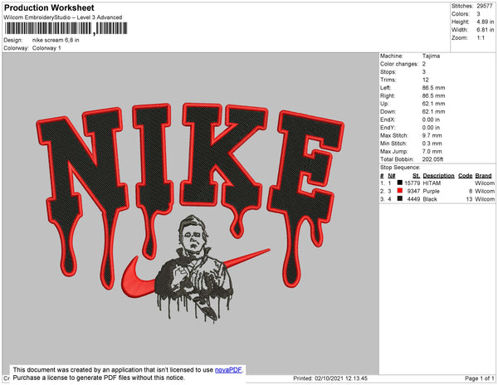
Task: Click Left value 86.5 mm
Action: 433,88
